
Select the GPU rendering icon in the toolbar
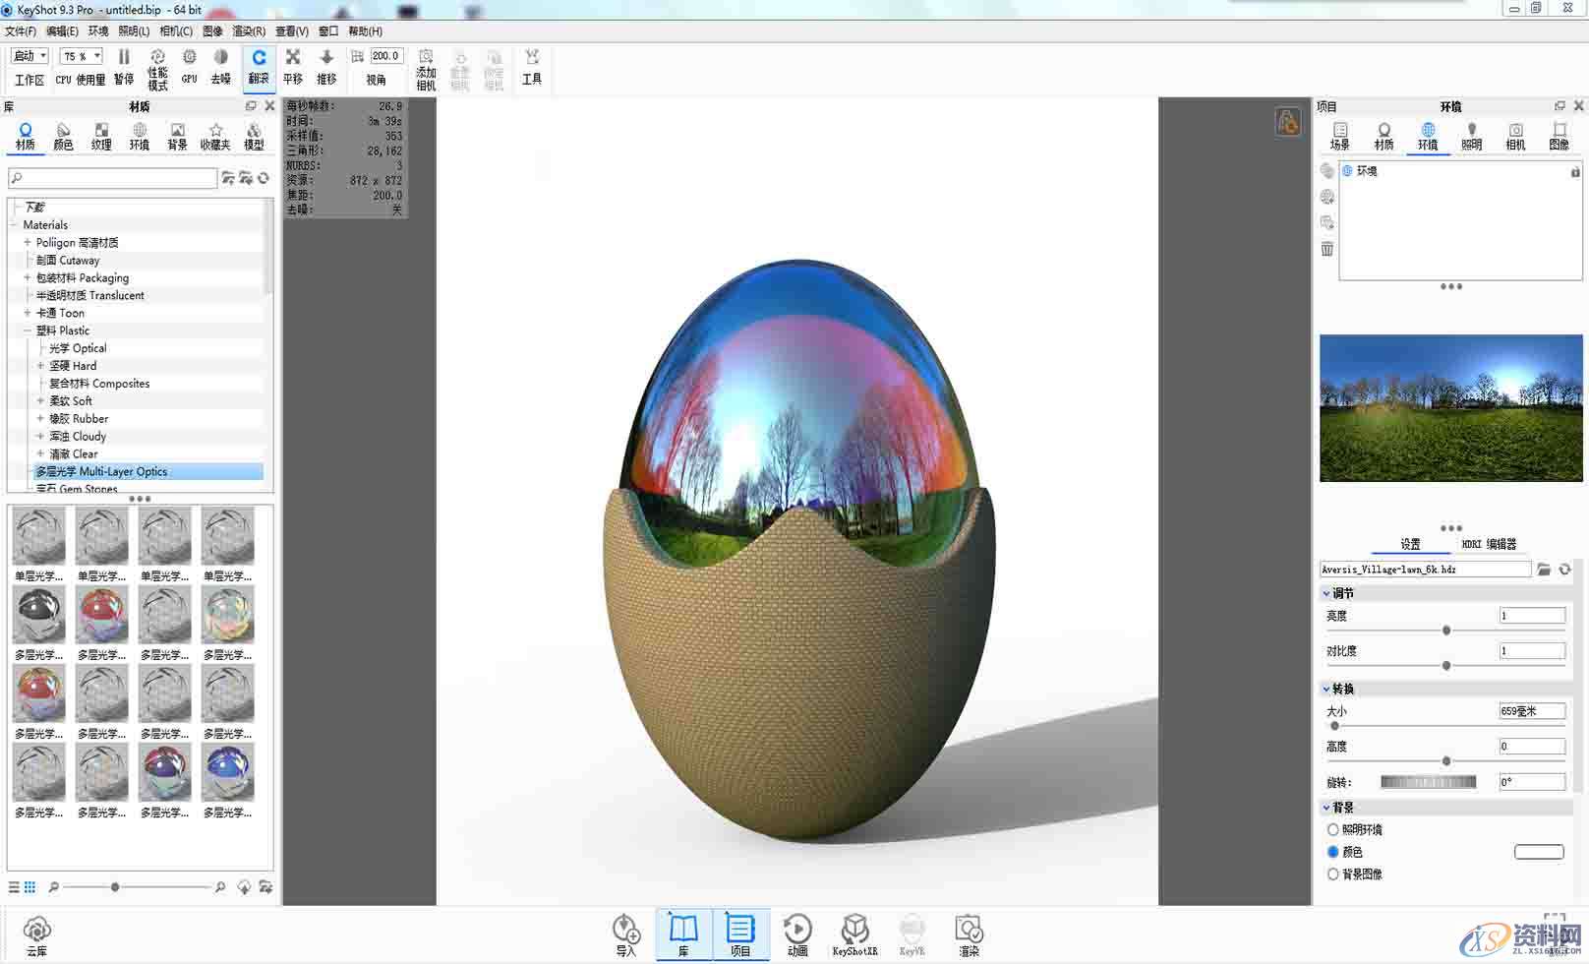[189, 67]
